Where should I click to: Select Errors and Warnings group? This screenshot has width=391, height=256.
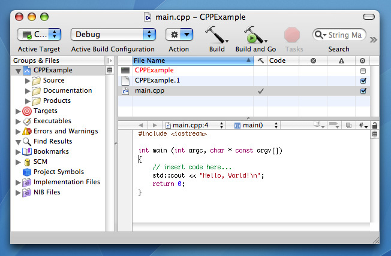coord(65,131)
